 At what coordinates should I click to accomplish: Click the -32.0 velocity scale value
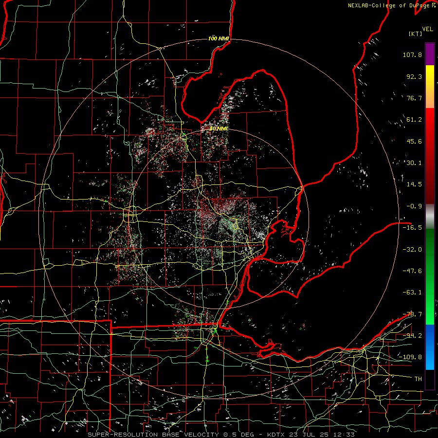[x=412, y=250]
